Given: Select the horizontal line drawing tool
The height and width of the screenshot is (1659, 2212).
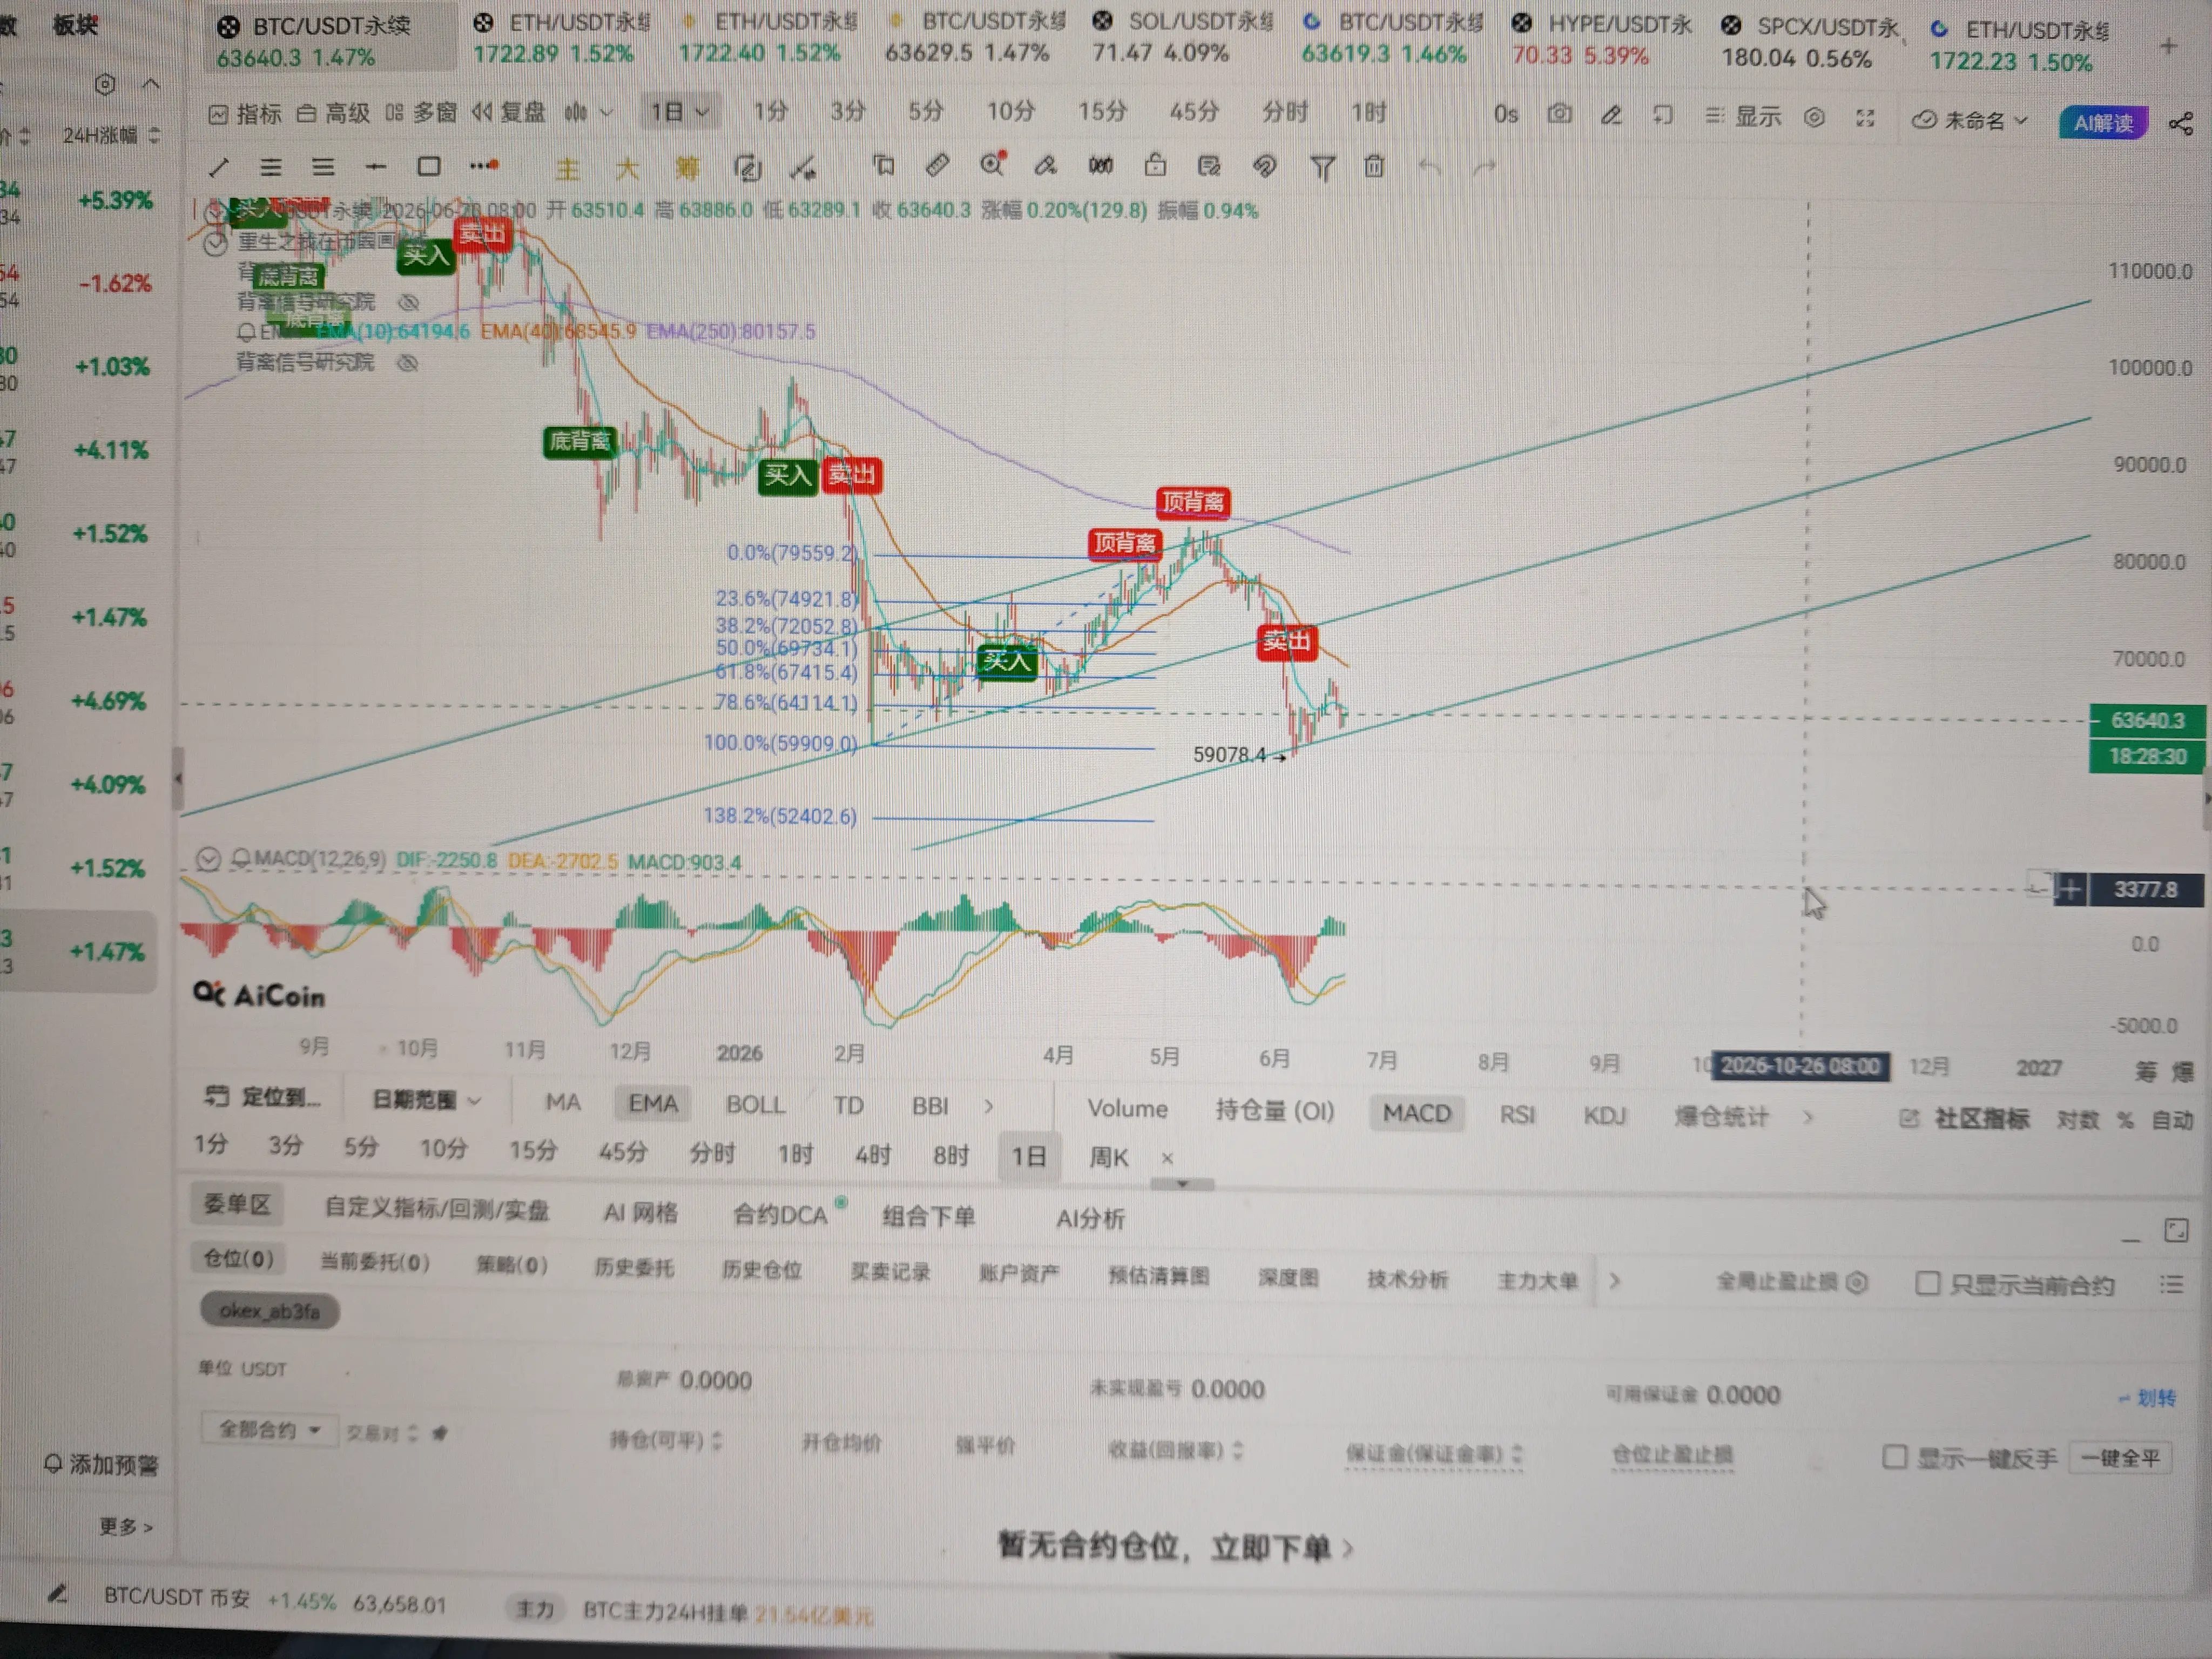Looking at the screenshot, I should 375,167.
